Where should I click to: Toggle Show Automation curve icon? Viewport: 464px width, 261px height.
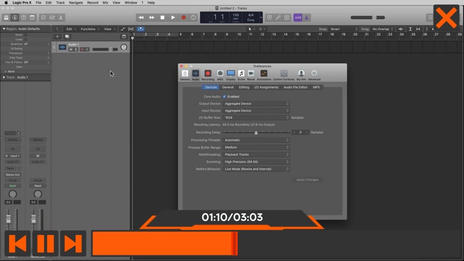(x=123, y=29)
